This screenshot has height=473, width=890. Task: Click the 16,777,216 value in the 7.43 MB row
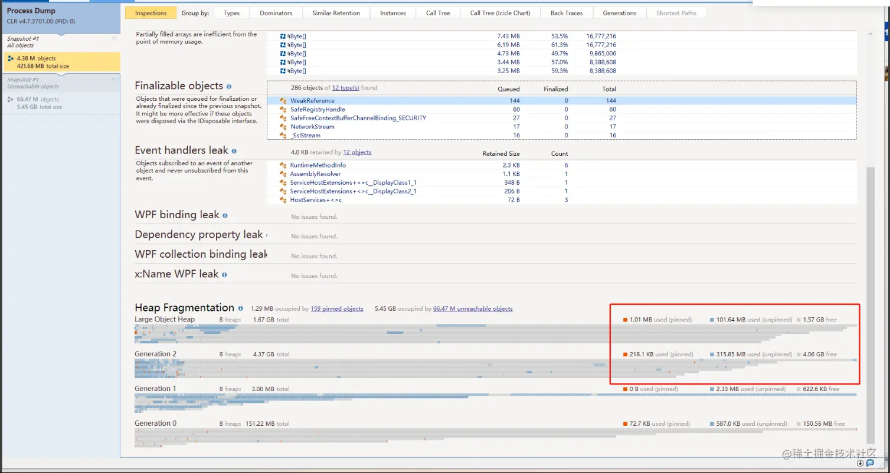click(601, 37)
